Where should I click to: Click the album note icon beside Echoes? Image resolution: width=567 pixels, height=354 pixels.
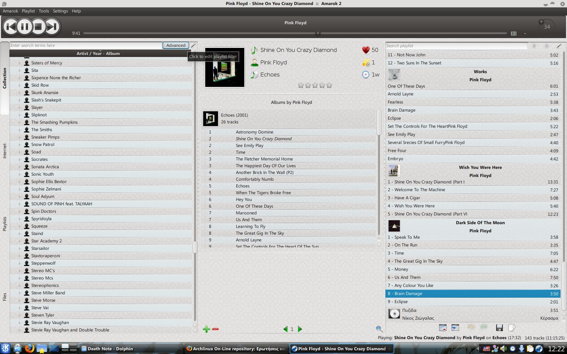click(254, 75)
